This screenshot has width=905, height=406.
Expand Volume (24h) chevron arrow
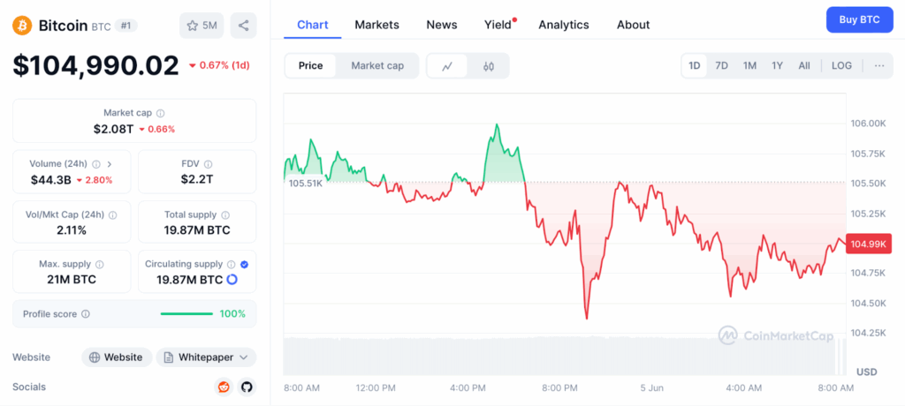click(109, 164)
